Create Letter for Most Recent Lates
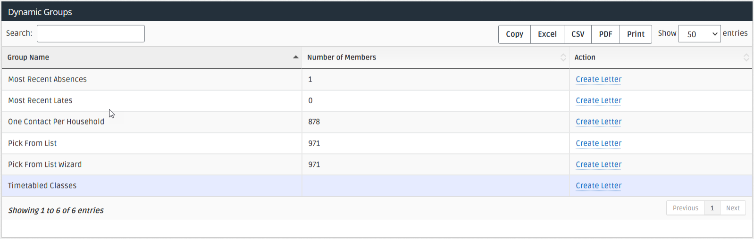The image size is (754, 239). point(598,100)
